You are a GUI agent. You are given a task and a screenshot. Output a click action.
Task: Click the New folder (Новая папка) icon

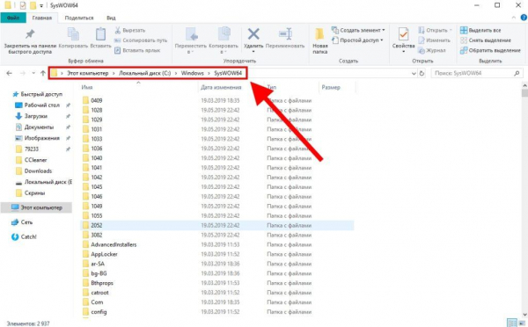(x=319, y=34)
